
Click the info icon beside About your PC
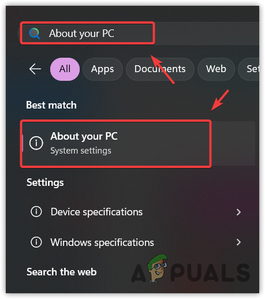pos(36,143)
